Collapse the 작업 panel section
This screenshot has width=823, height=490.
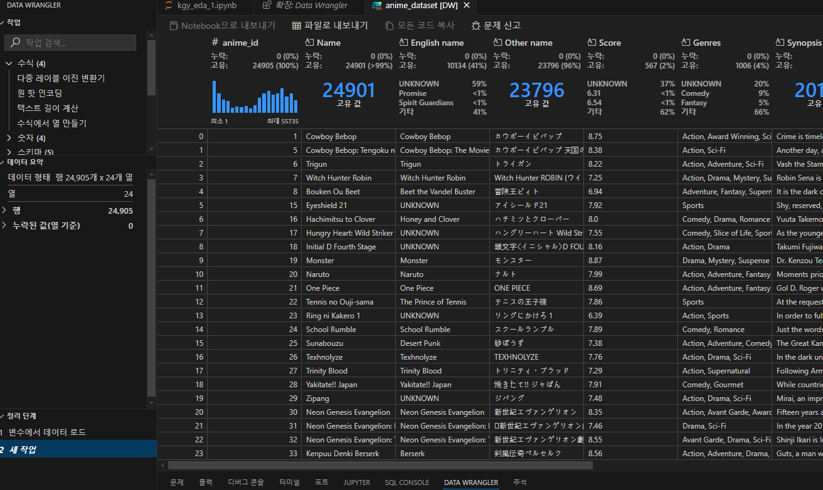pyautogui.click(x=3, y=23)
